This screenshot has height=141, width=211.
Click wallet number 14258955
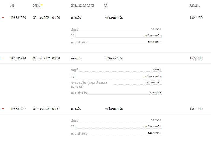coord(155,133)
